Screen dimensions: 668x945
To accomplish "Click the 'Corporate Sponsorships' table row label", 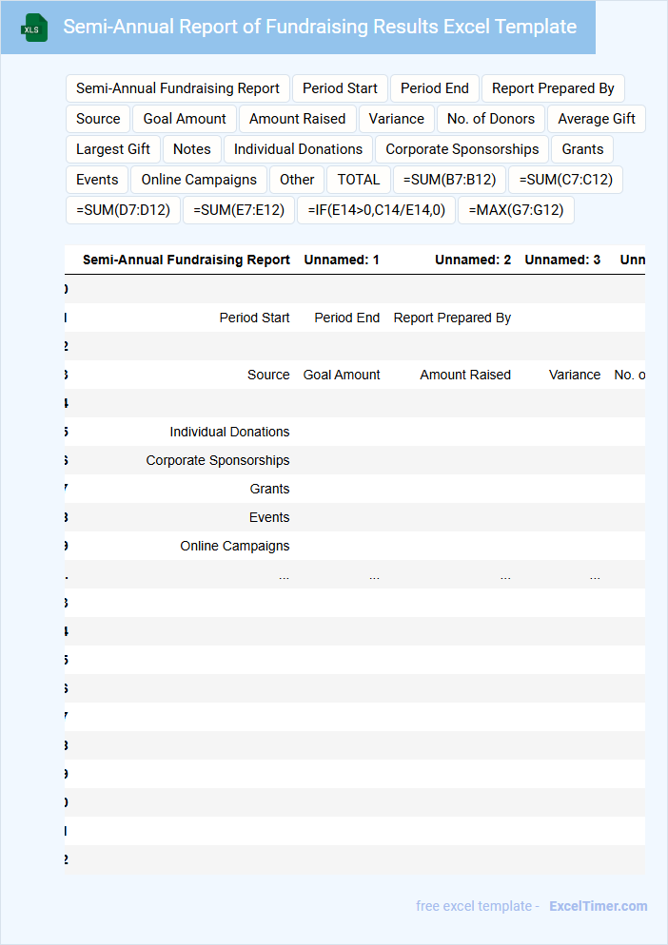I will 218,460.
